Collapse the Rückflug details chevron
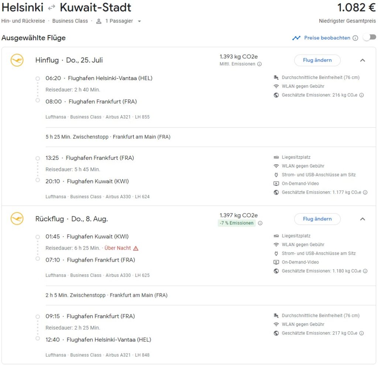The height and width of the screenshot is (365, 378). (x=362, y=219)
